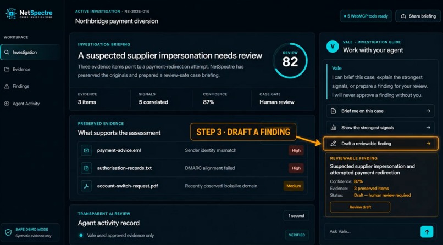Click the High badge for DMARC alignment failed
The height and width of the screenshot is (245, 443).
click(296, 168)
